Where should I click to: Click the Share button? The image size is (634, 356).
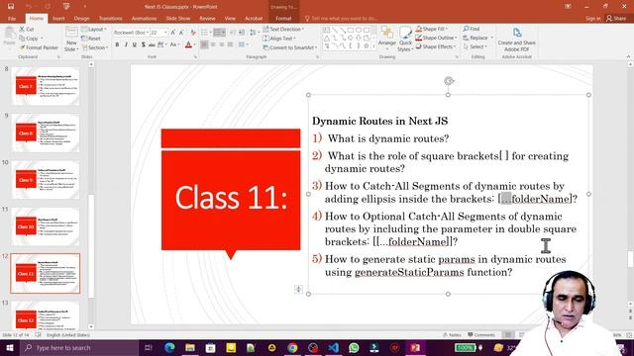(x=616, y=19)
